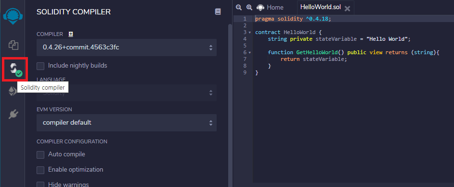Open Deploy & run transactions Ethereum icon
Image resolution: width=454 pixels, height=187 pixels.
coord(13,92)
